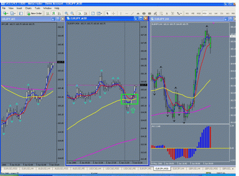239x176 pixels.
Task: Click the chart tabs scroll arrow
Action: click(x=233, y=169)
